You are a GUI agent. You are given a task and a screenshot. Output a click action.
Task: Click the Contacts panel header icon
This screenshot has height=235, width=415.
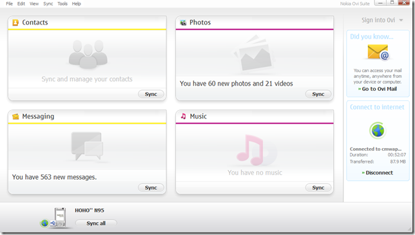(x=15, y=23)
